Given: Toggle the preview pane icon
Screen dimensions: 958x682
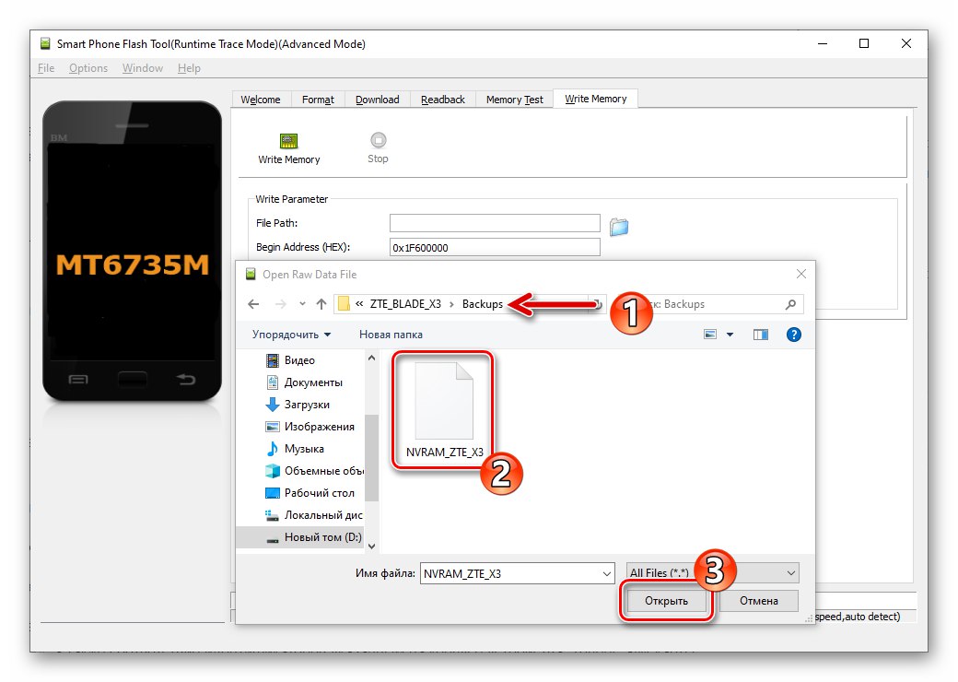Looking at the screenshot, I should click(x=761, y=335).
